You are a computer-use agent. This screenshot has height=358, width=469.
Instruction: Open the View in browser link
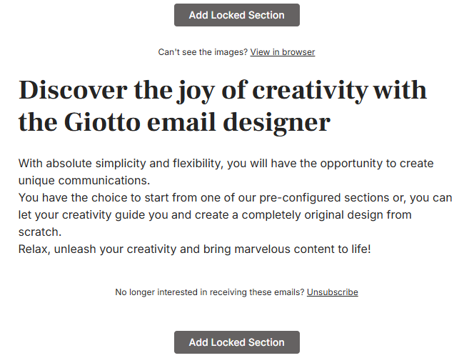click(282, 52)
